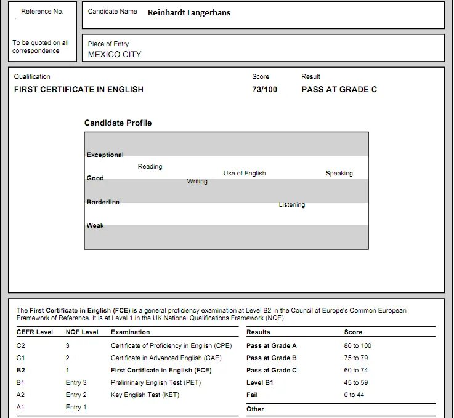Click 'To be quoted on all correspondence' note
This screenshot has width=454, height=418.
41,47
